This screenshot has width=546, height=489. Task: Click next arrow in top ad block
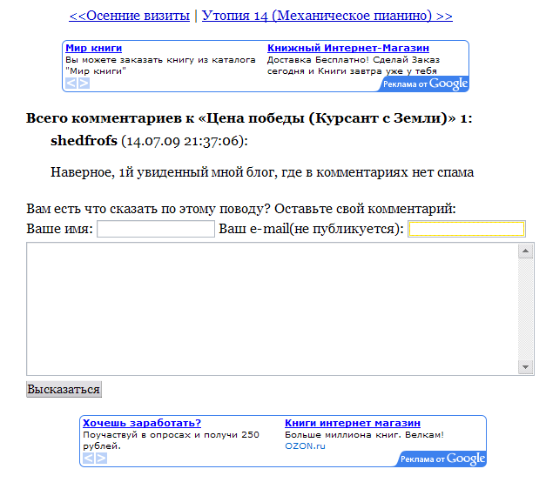coord(84,84)
